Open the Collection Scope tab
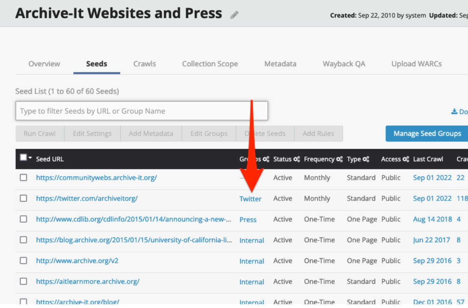The height and width of the screenshot is (308, 468). (210, 64)
